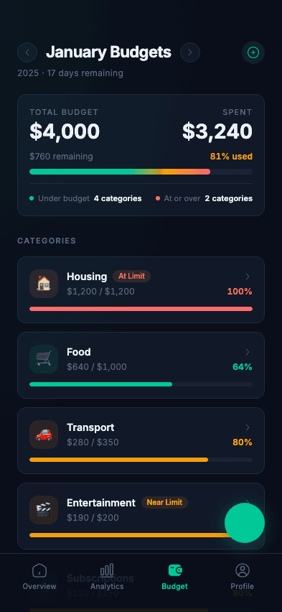
Task: Tap the Food shopping cart icon
Action: [44, 359]
